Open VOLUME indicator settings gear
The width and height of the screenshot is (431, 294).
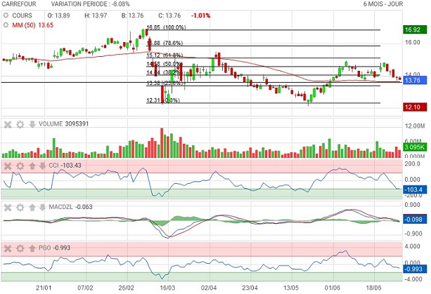[x=20, y=124]
